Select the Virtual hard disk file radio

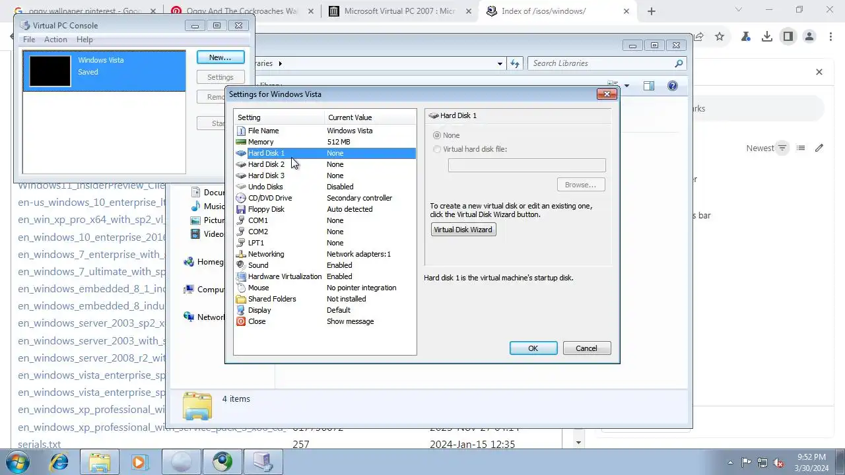(436, 149)
